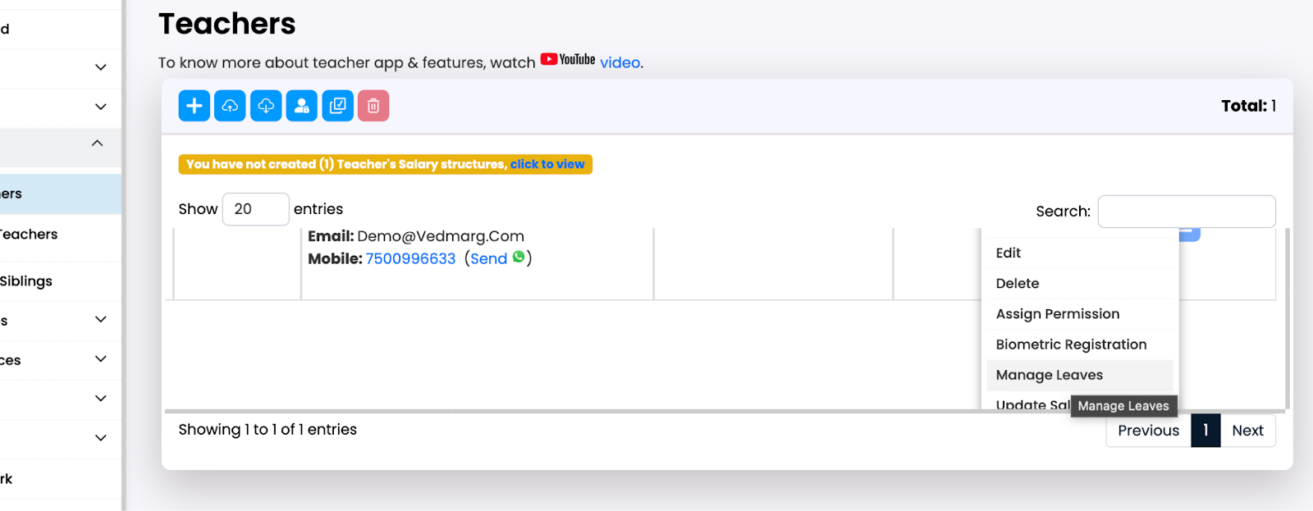Click the multi-select checkbox copy icon
This screenshot has width=1313, height=511.
337,106
